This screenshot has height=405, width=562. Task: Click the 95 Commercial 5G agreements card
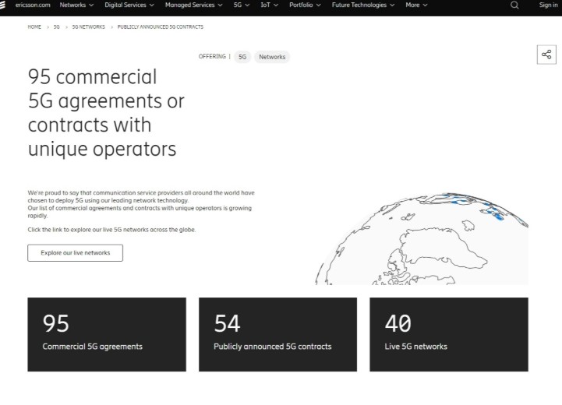[x=107, y=334]
